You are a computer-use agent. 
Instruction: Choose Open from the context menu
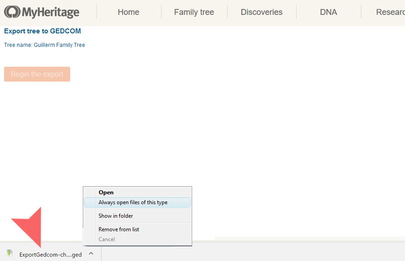click(x=137, y=192)
